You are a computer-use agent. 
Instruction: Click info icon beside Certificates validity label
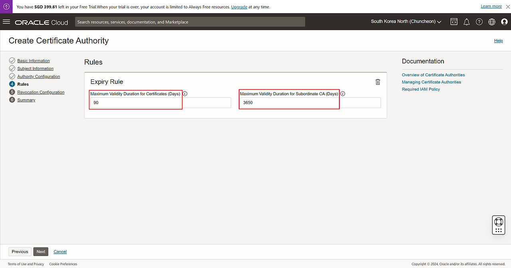185,94
